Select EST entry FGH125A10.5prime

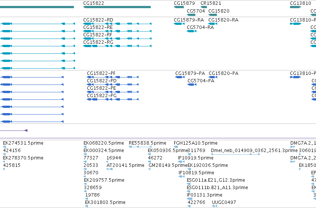(195, 143)
